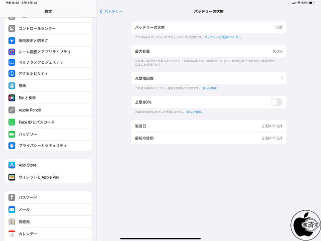321x241 pixels.
Task: Tap the Contacts icon
Action: (x=12, y=222)
